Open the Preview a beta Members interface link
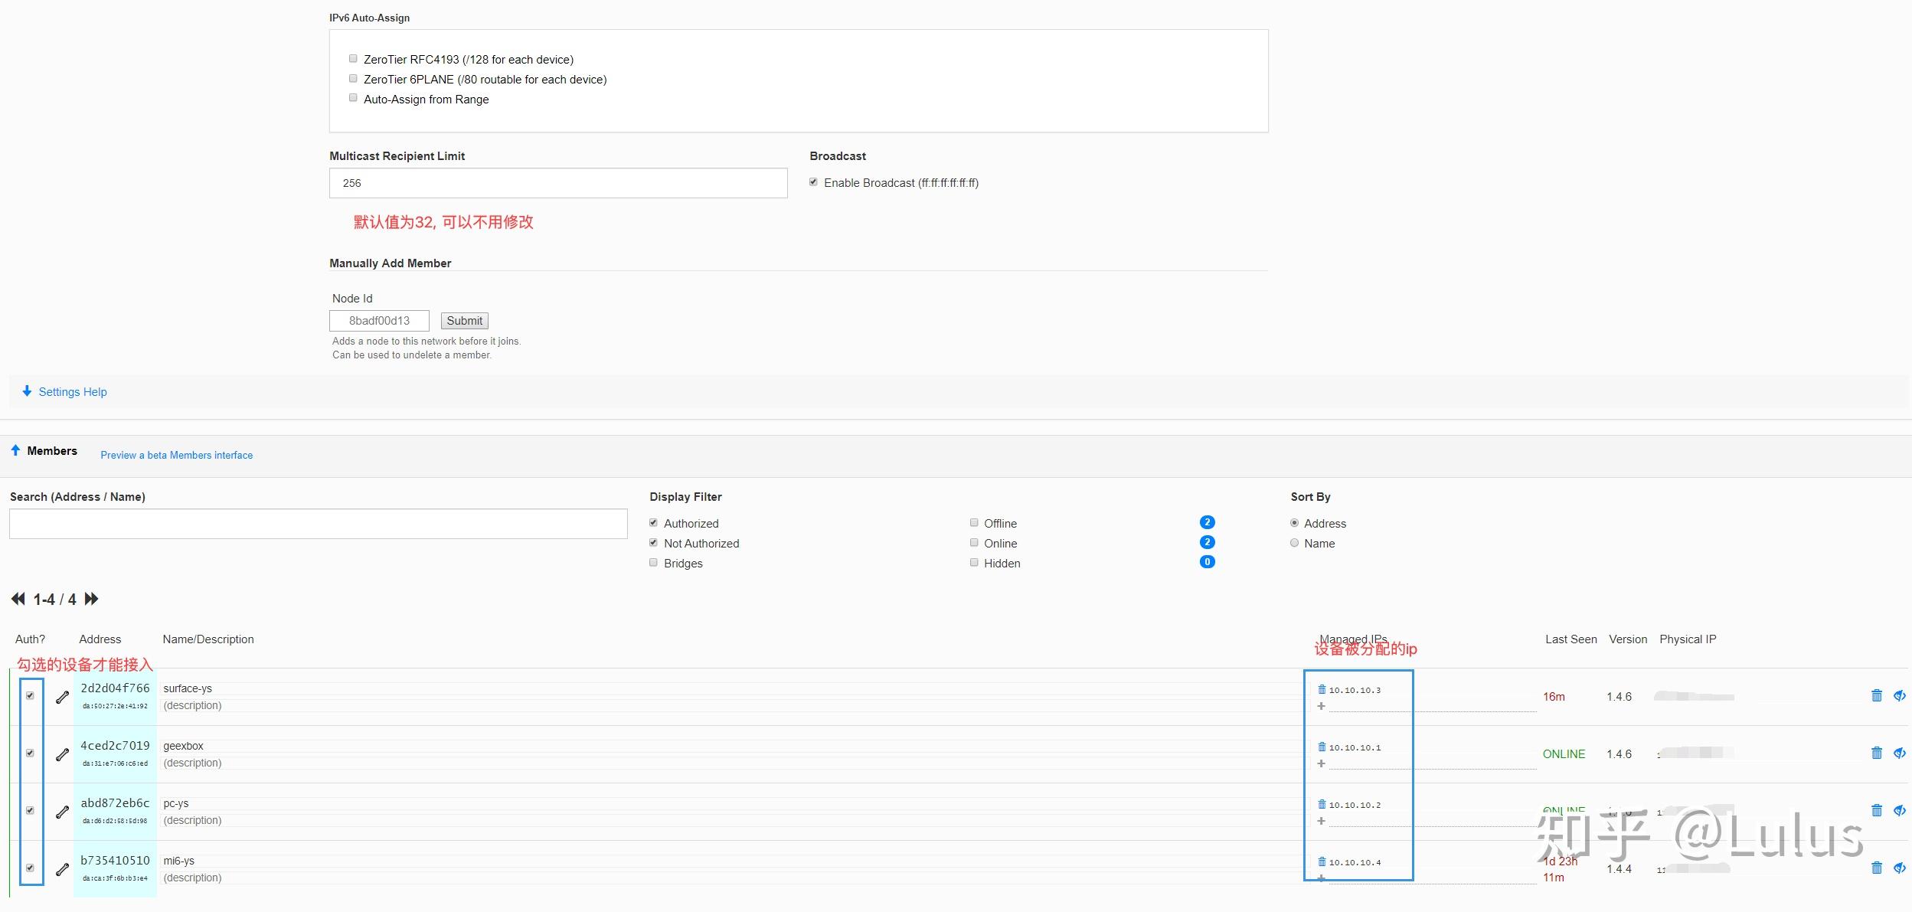The height and width of the screenshot is (912, 1912). (177, 455)
